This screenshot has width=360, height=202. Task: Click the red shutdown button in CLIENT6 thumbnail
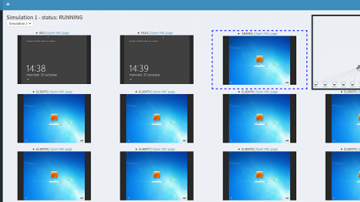[x=82, y=198]
